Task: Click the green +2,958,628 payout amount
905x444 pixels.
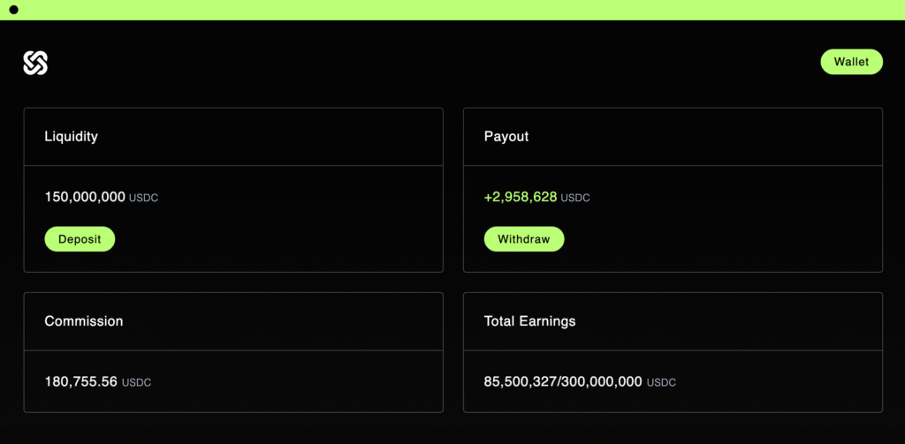Action: (521, 197)
